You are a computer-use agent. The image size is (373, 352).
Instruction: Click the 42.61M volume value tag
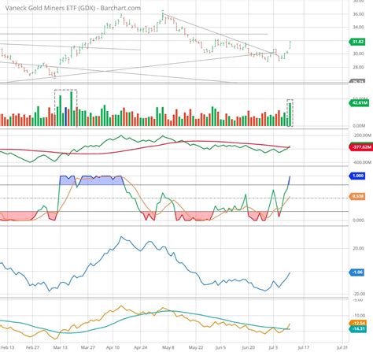coord(359,102)
